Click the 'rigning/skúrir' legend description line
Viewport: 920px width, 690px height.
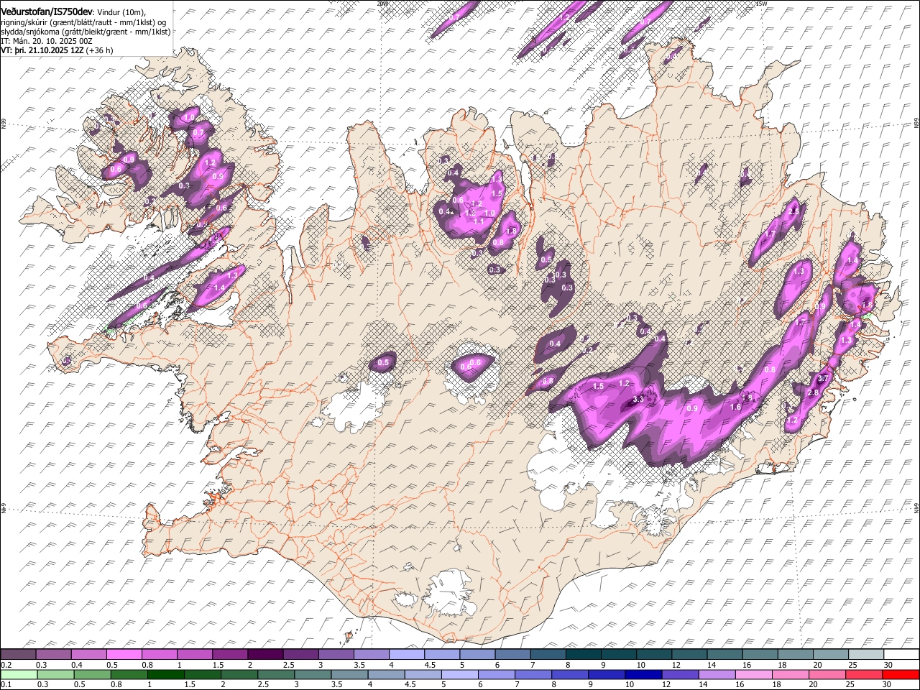pyautogui.click(x=84, y=22)
